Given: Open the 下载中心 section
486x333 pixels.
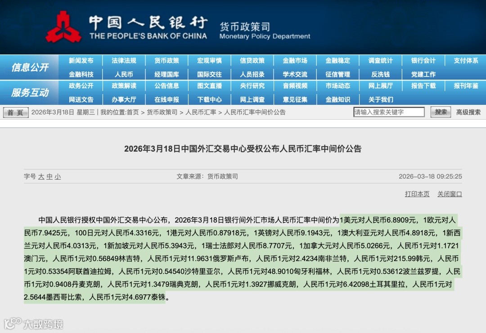Looking at the screenshot, I should click(x=209, y=99).
